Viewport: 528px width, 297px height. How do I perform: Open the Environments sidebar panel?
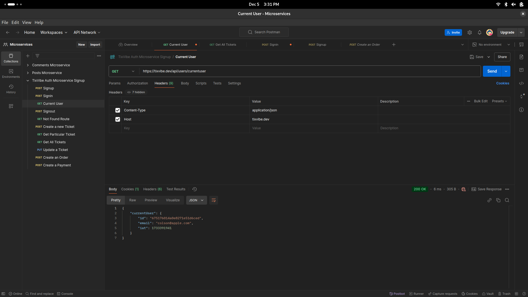(11, 74)
